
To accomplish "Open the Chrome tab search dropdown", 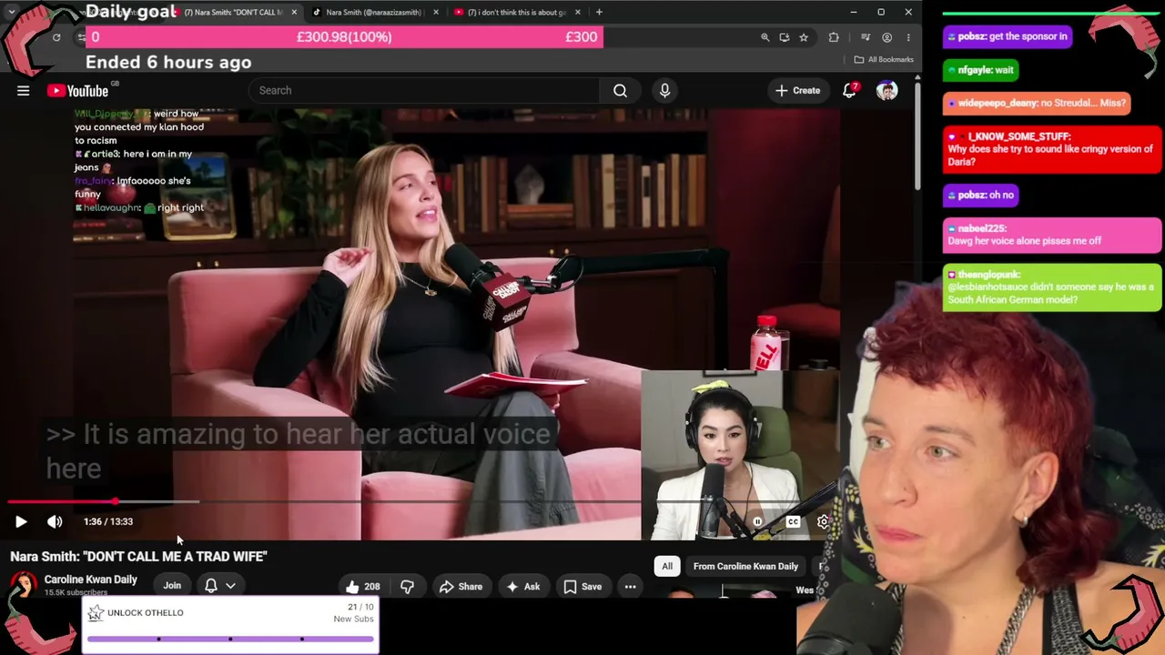I will point(11,12).
